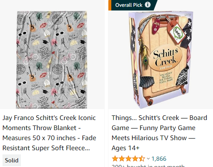Open the board game box product image
Screen dimensions: 213x167
pyautogui.click(x=160, y=60)
